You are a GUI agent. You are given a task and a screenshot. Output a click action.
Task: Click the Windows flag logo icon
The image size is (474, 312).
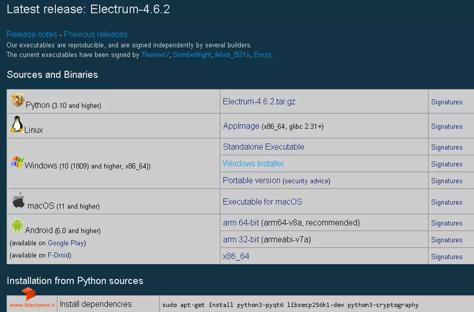[17, 162]
